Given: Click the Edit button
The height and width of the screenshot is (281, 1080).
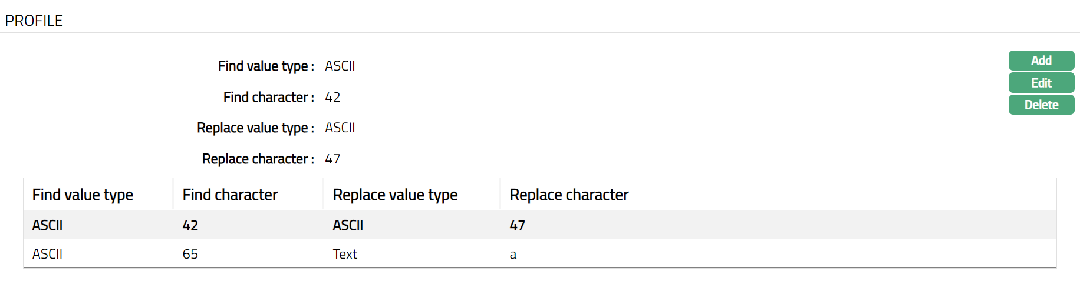Looking at the screenshot, I should click(1041, 83).
